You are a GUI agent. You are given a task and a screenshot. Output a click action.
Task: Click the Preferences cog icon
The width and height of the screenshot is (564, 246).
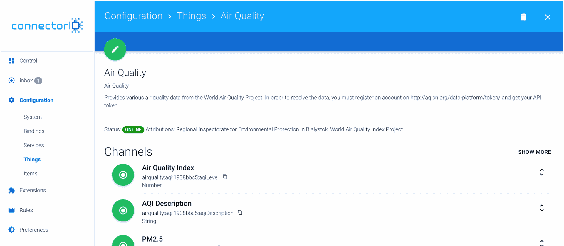11,230
